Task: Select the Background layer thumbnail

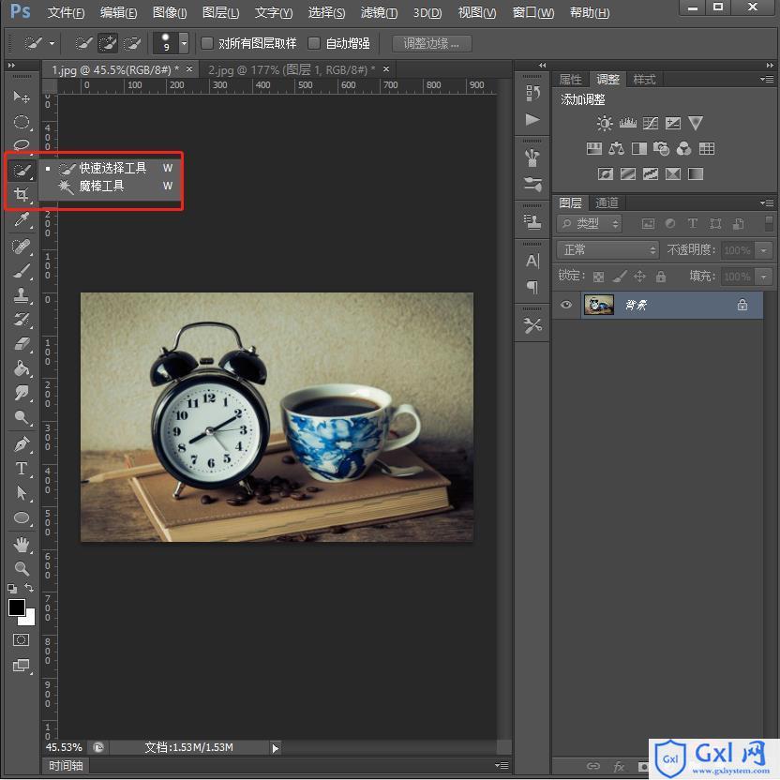Action: [x=598, y=305]
